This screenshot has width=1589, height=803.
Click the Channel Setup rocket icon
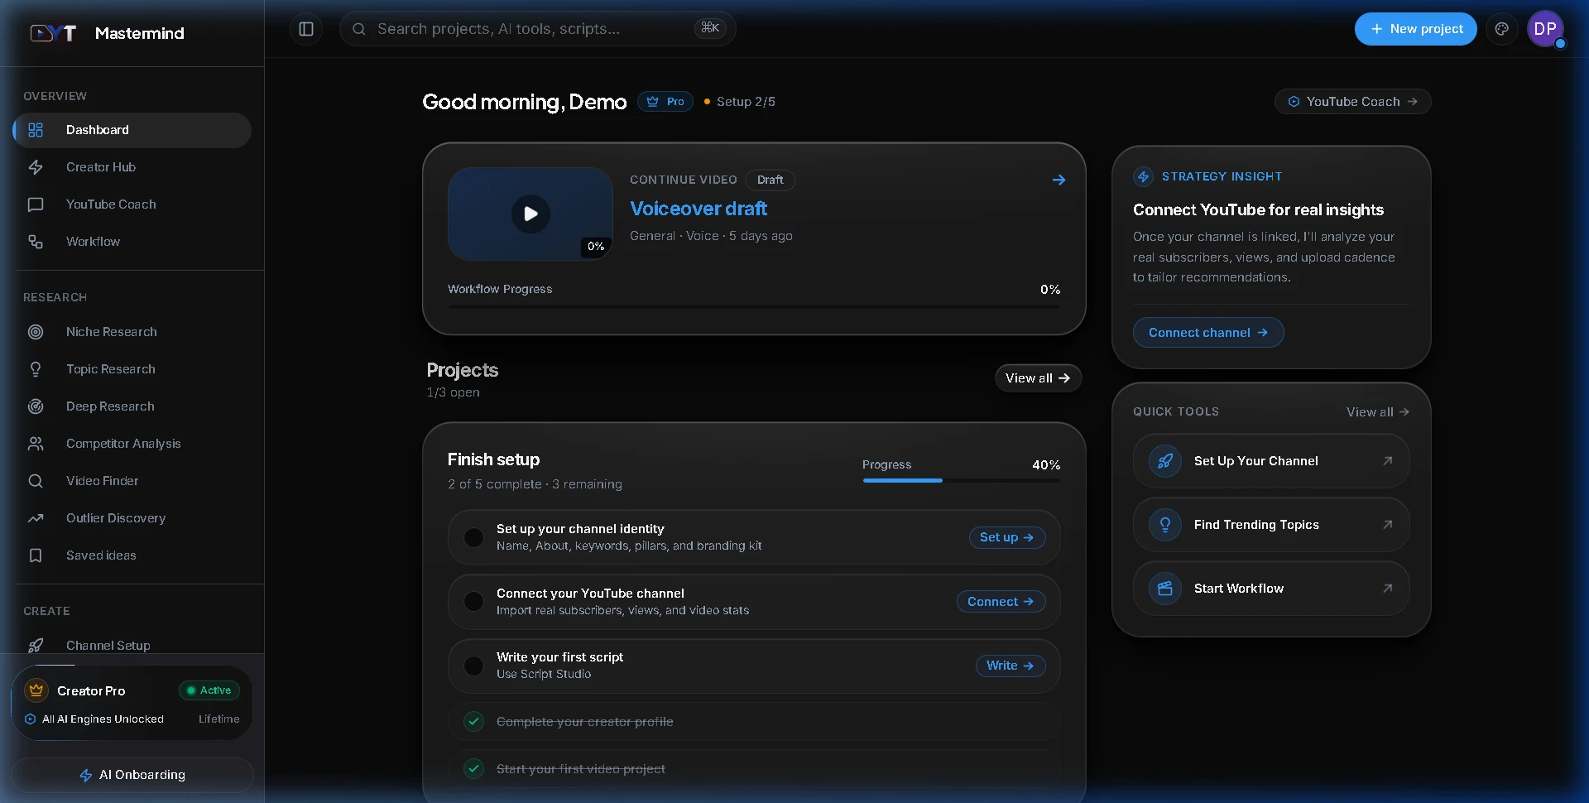[x=36, y=646]
